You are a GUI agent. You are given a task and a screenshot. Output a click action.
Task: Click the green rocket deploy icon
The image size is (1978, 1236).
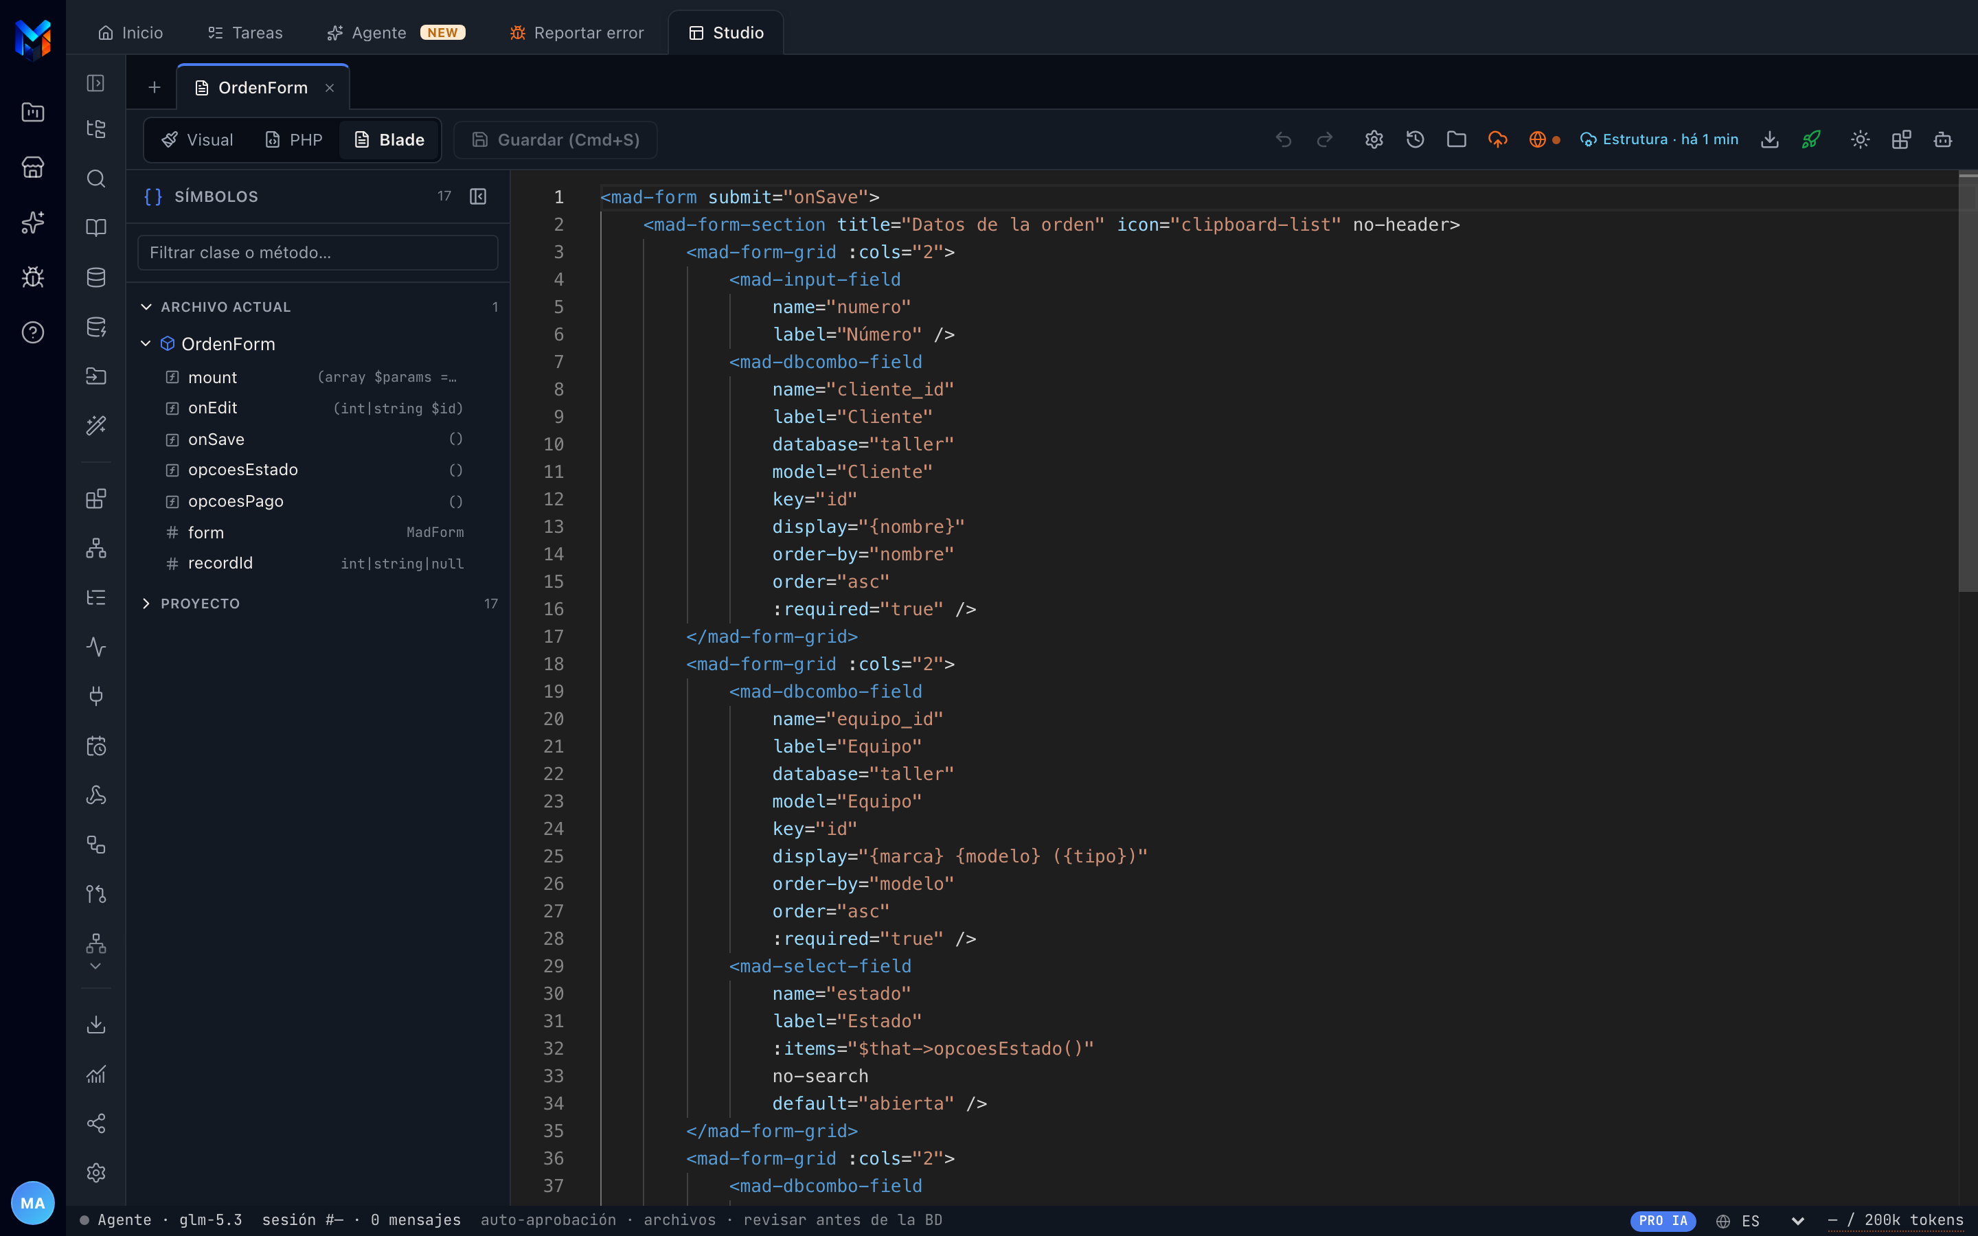click(1811, 140)
